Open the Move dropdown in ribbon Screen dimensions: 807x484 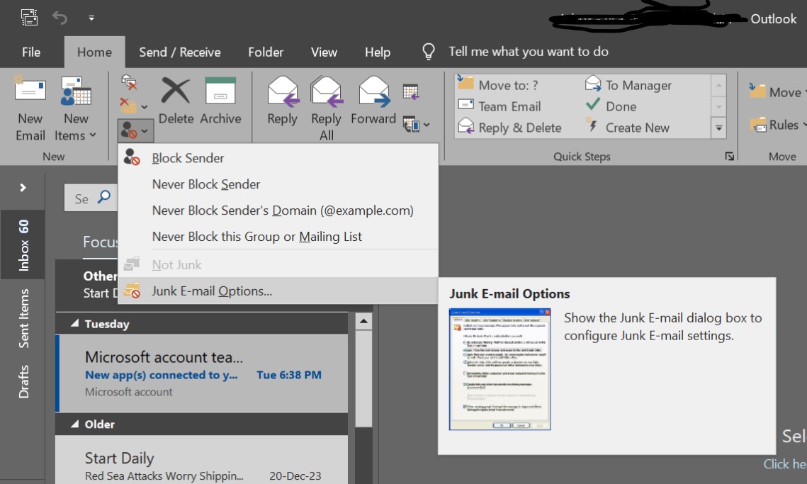[777, 91]
